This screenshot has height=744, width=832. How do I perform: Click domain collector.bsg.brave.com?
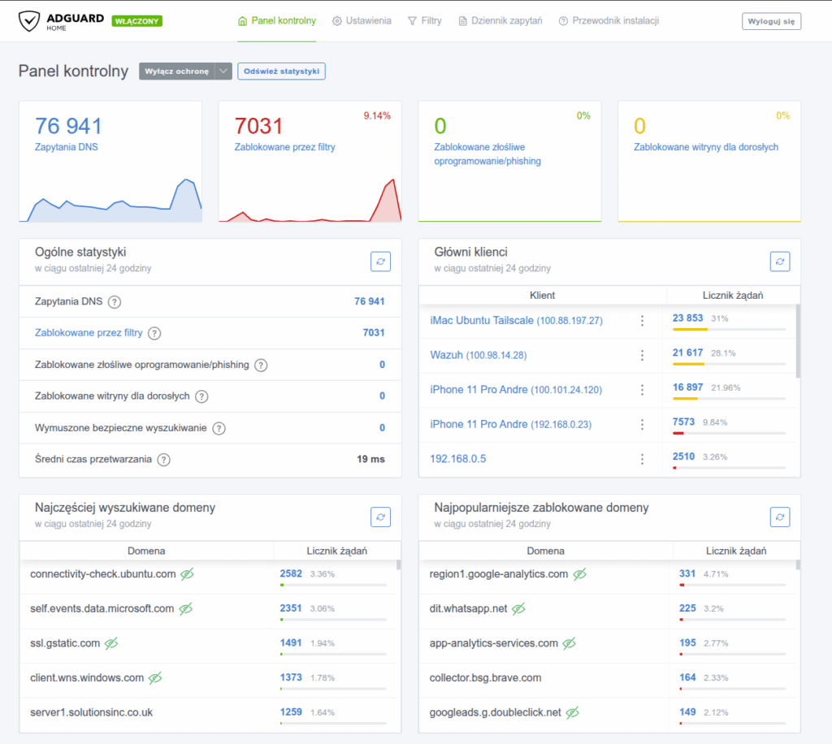485,677
